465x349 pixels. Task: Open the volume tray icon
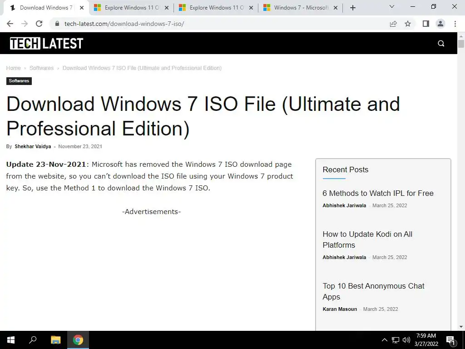tap(406, 340)
